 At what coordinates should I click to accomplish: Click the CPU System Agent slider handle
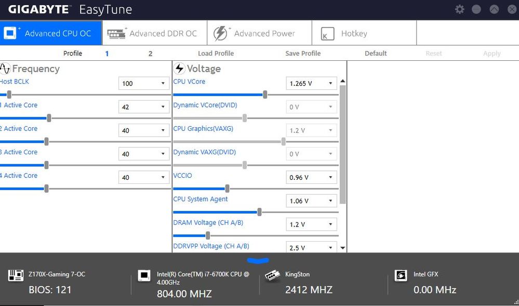(259, 212)
